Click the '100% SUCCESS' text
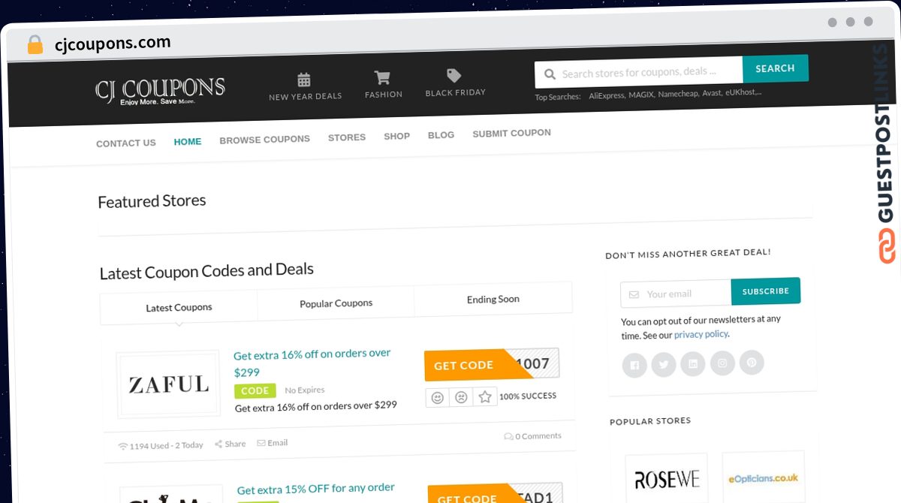The height and width of the screenshot is (503, 901). tap(528, 396)
